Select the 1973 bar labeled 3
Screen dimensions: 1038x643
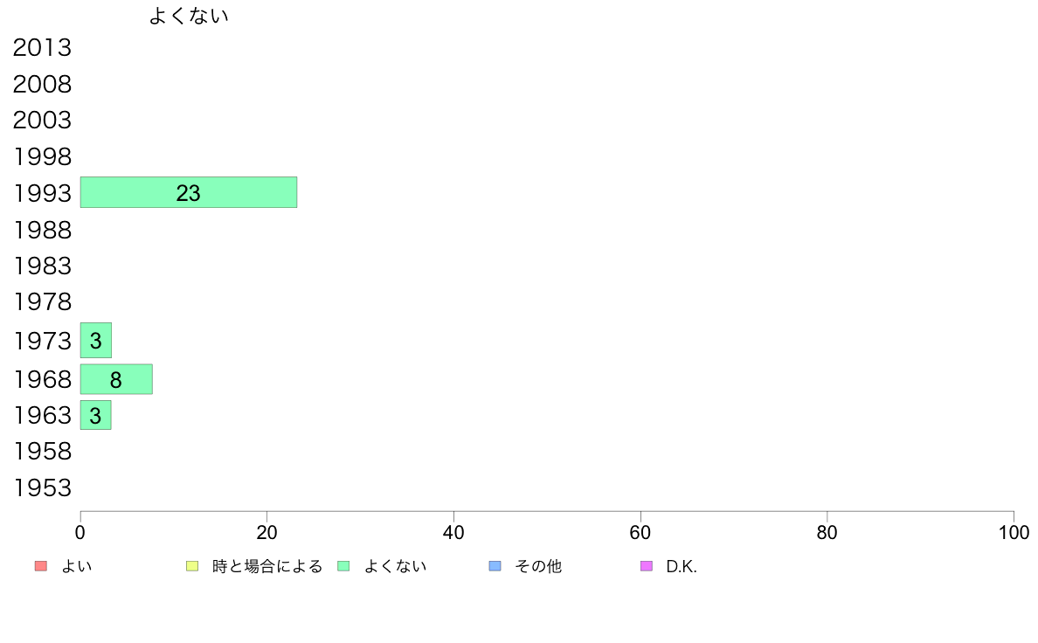coord(96,341)
